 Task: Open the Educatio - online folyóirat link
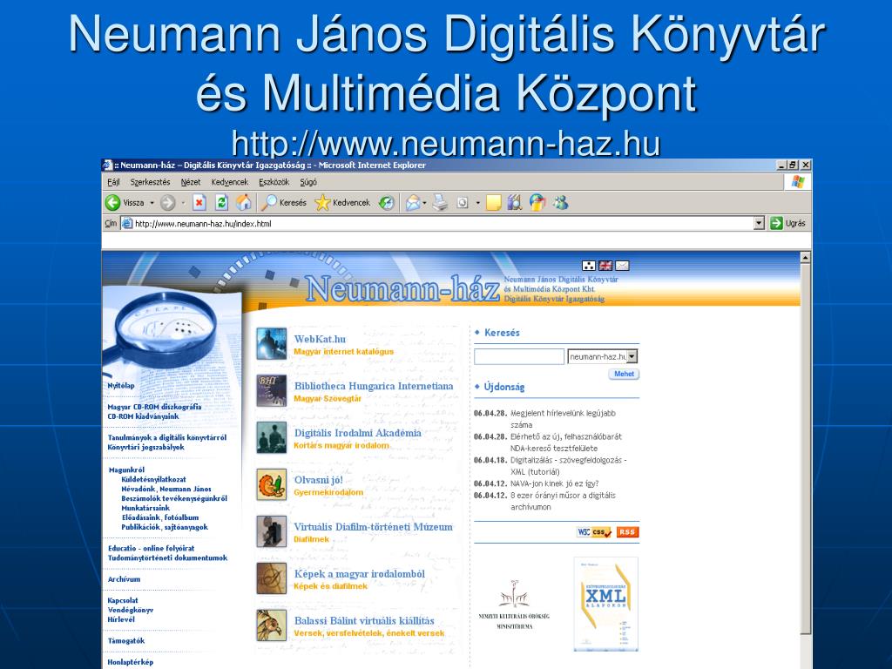click(x=152, y=549)
